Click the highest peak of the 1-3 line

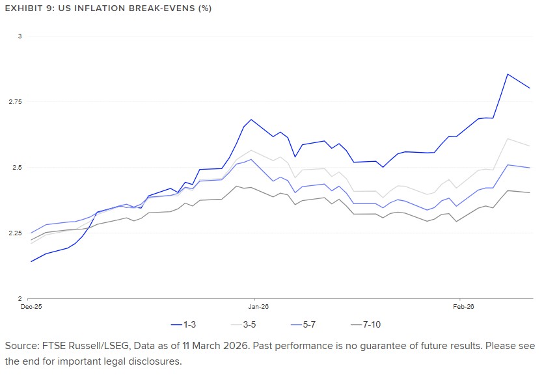[x=508, y=74]
